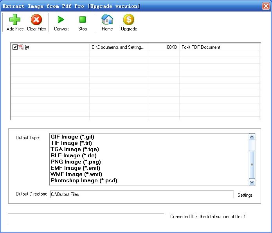
Task: Click the output type scrollbar thumb
Action: (252, 165)
